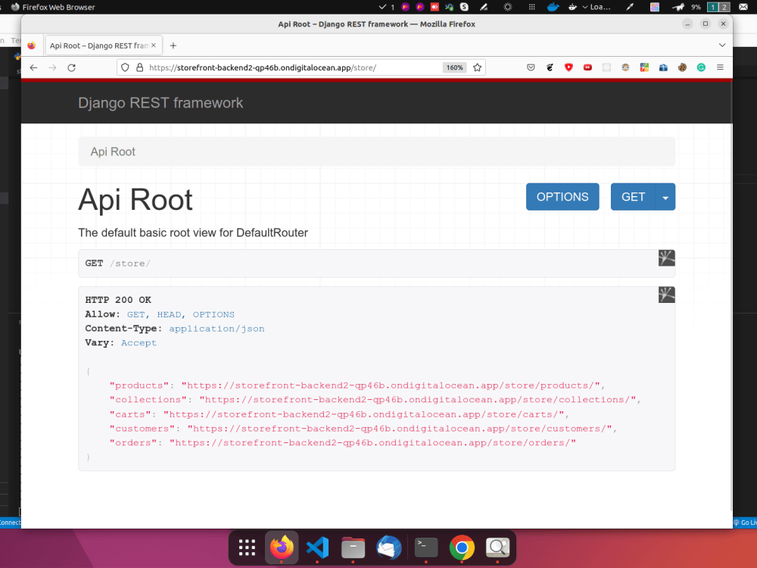The image size is (757, 568).
Task: Open the cookie extension icon
Action: pos(682,67)
